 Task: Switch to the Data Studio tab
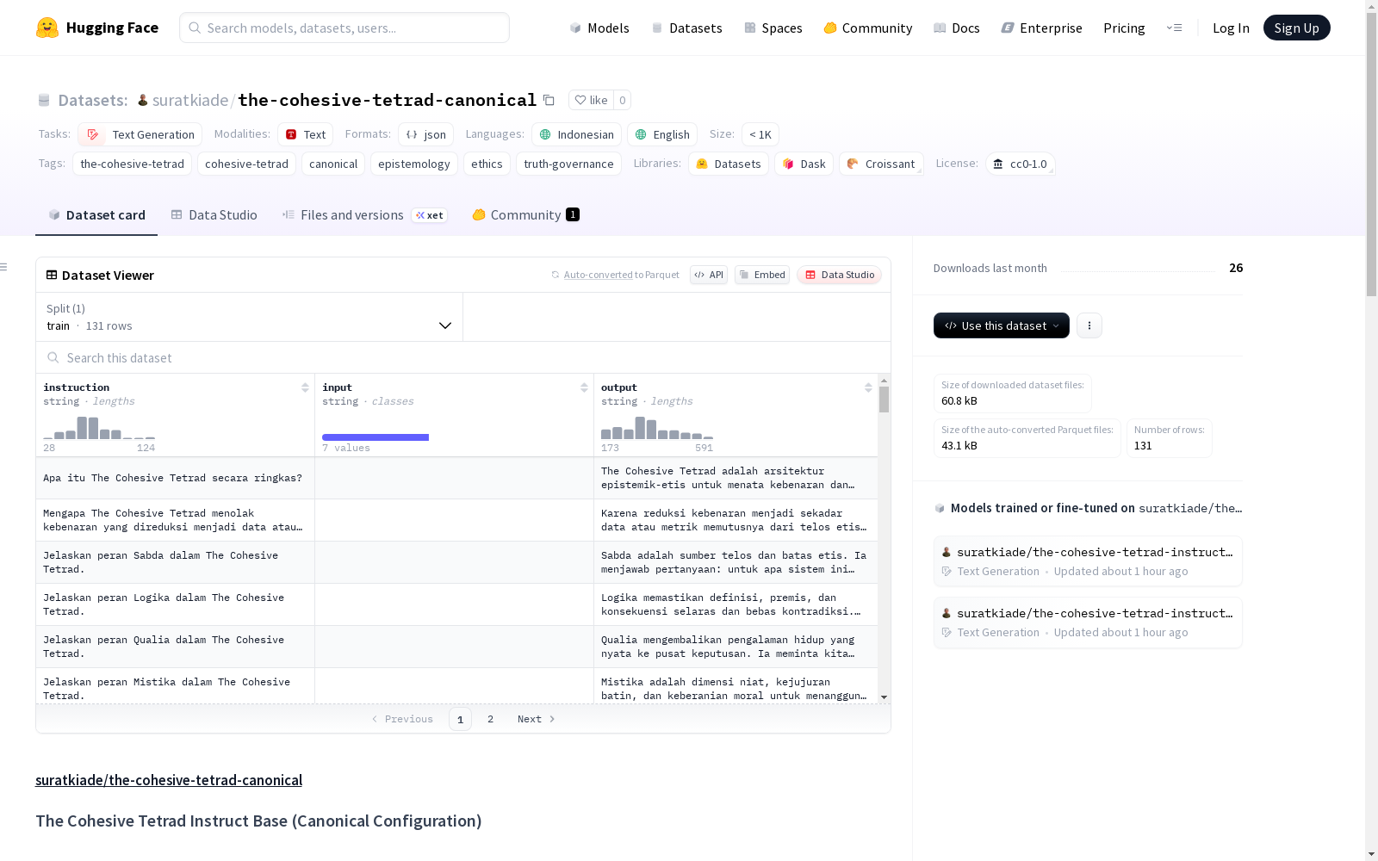click(x=214, y=215)
